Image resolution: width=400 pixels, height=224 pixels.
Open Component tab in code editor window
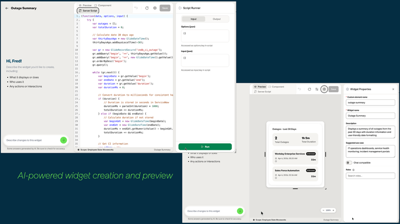point(103,5)
